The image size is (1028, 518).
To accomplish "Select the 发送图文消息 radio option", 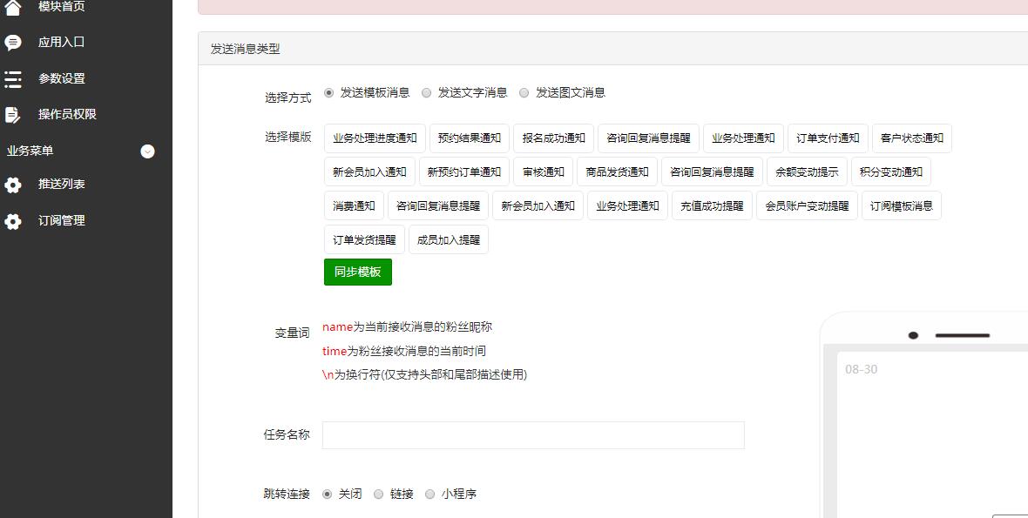I will point(524,93).
